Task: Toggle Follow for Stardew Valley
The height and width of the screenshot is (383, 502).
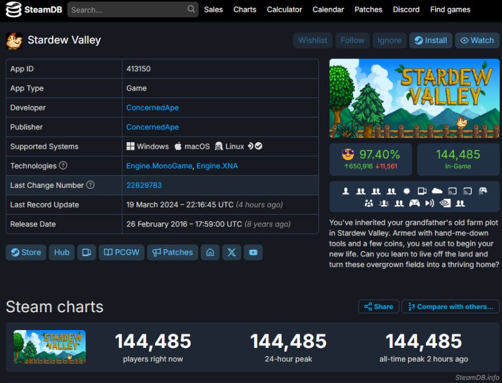Action: [x=352, y=40]
